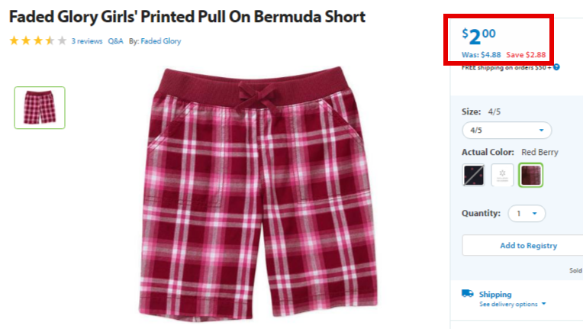This screenshot has width=583, height=329.
Task: Click the Save $2.88 text
Action: [526, 55]
